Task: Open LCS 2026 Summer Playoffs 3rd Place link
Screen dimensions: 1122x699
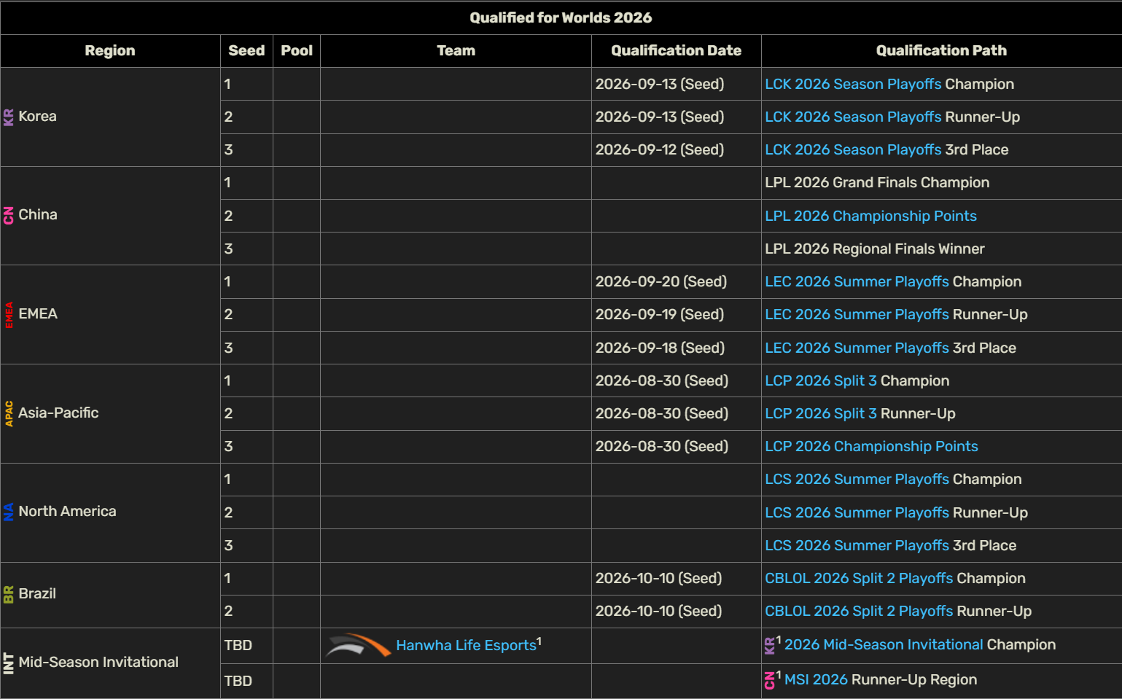Action: (x=857, y=545)
